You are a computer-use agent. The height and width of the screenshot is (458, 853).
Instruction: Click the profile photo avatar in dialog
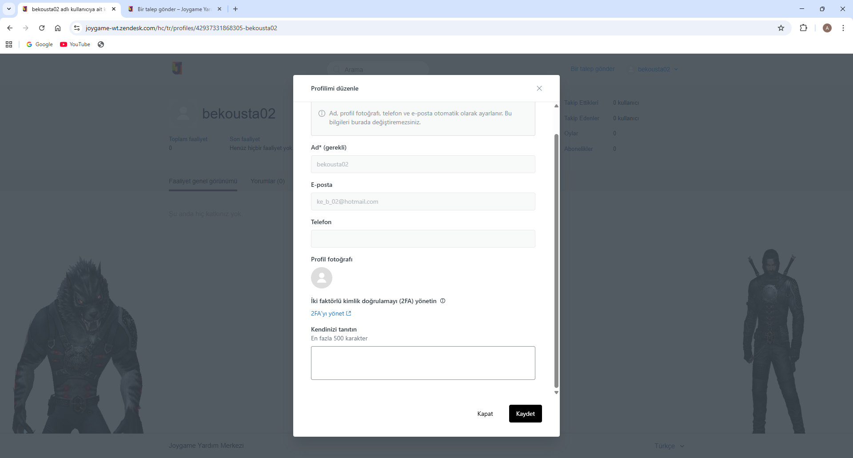(x=322, y=278)
